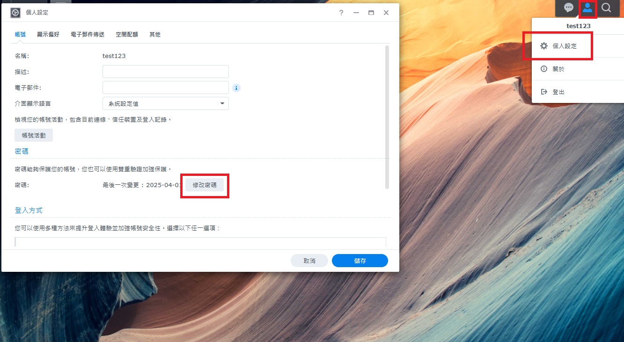Click the blue user account icon
This screenshot has width=624, height=342.
[588, 7]
